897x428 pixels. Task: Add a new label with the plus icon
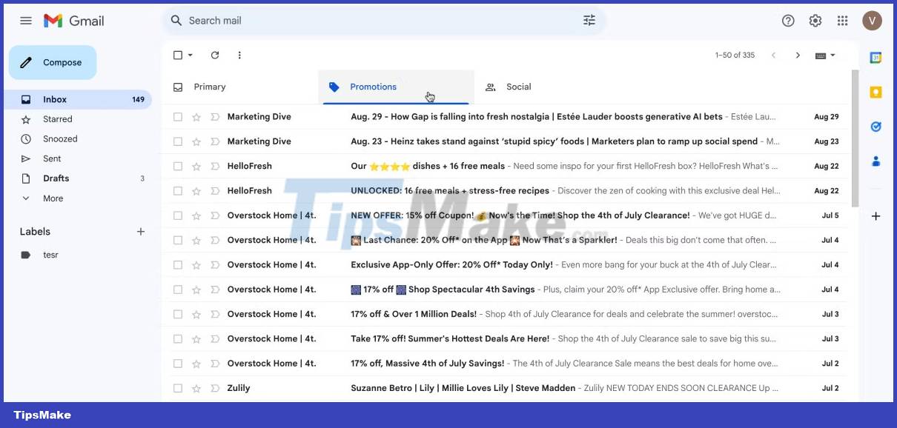(141, 231)
